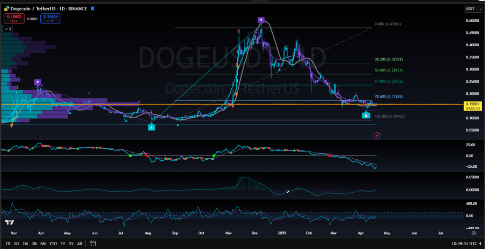
Task: Click the 50.00% (0.28121) Fibonacci label
Action: (388, 70)
